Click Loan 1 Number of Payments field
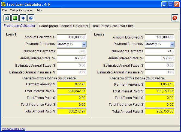The height and width of the screenshot is (132, 181). 72,51
